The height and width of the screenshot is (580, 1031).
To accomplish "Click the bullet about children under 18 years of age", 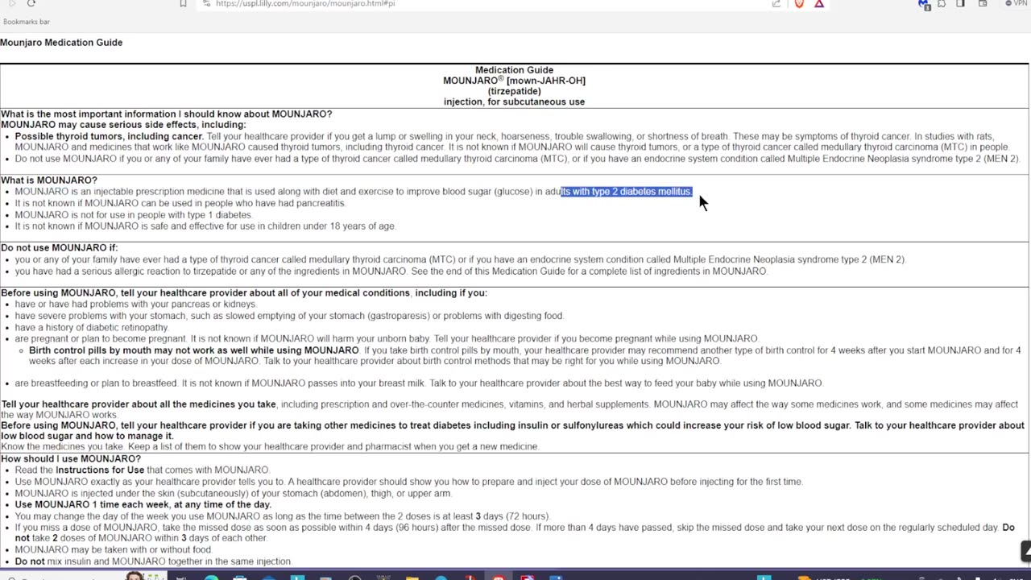I will [205, 226].
